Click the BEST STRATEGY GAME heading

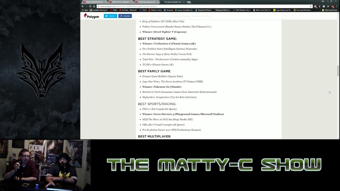pos(157,39)
